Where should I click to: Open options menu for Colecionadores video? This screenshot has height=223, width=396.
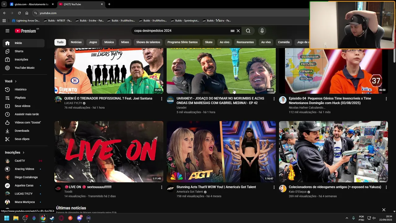click(386, 187)
